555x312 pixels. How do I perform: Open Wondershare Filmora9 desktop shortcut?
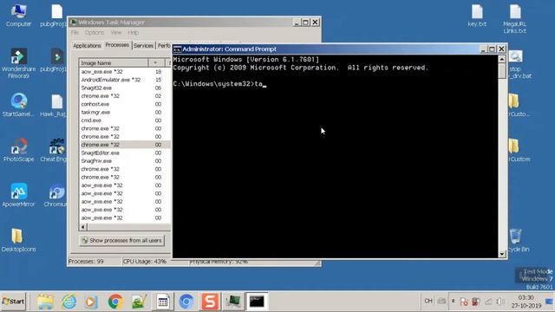(x=18, y=63)
